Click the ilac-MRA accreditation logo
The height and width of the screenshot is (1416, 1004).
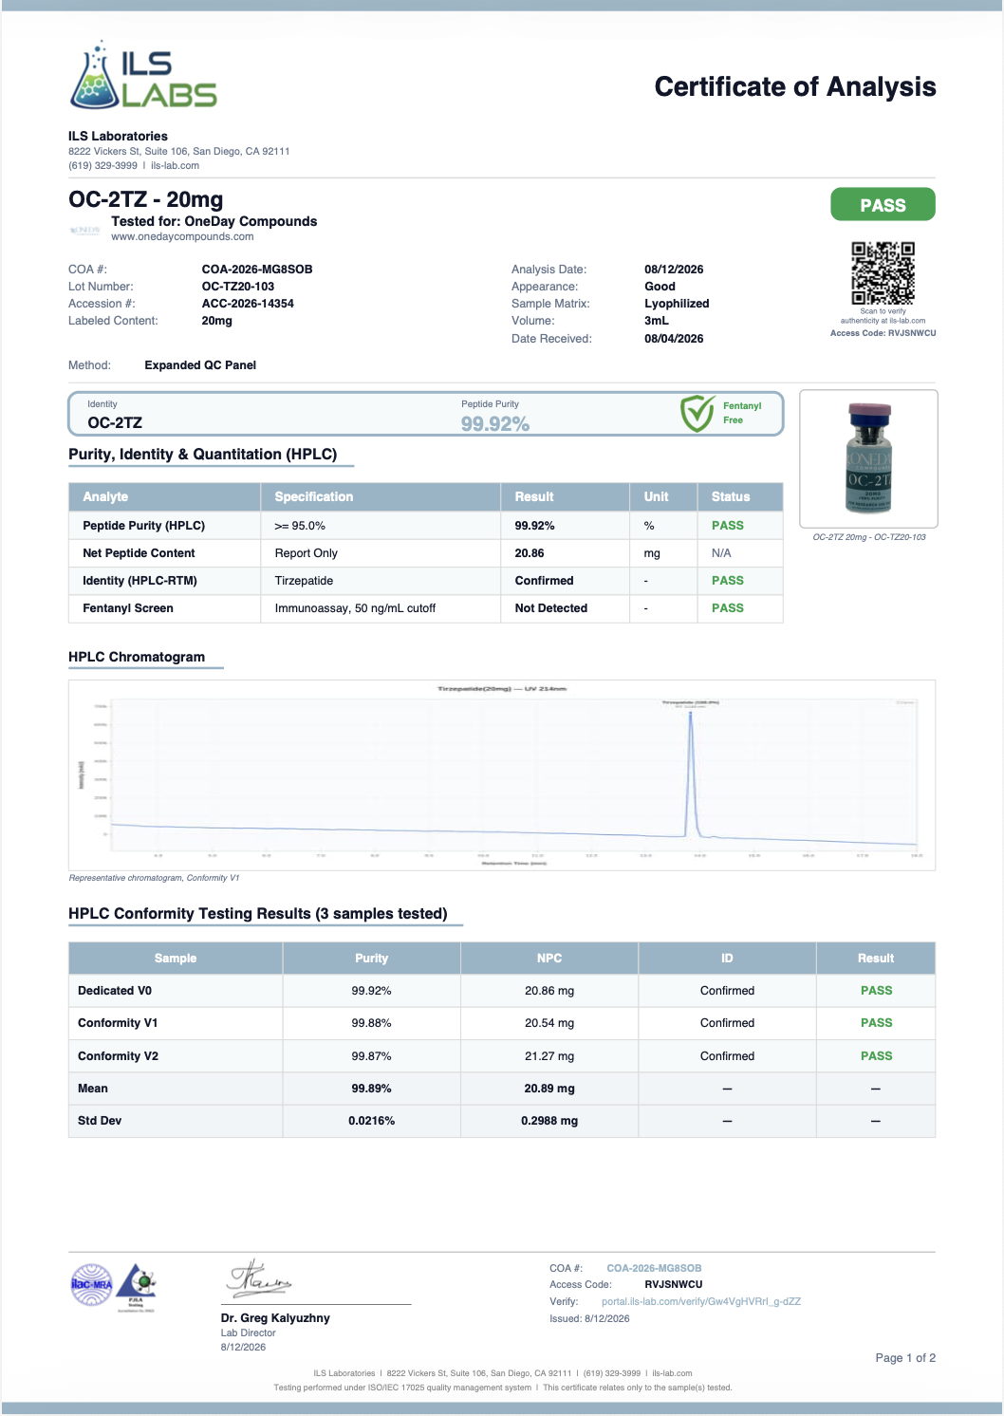click(x=92, y=1285)
